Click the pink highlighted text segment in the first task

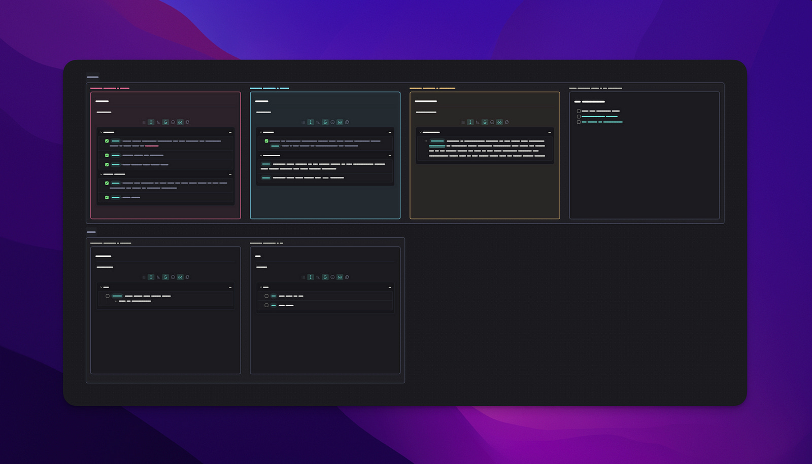152,146
